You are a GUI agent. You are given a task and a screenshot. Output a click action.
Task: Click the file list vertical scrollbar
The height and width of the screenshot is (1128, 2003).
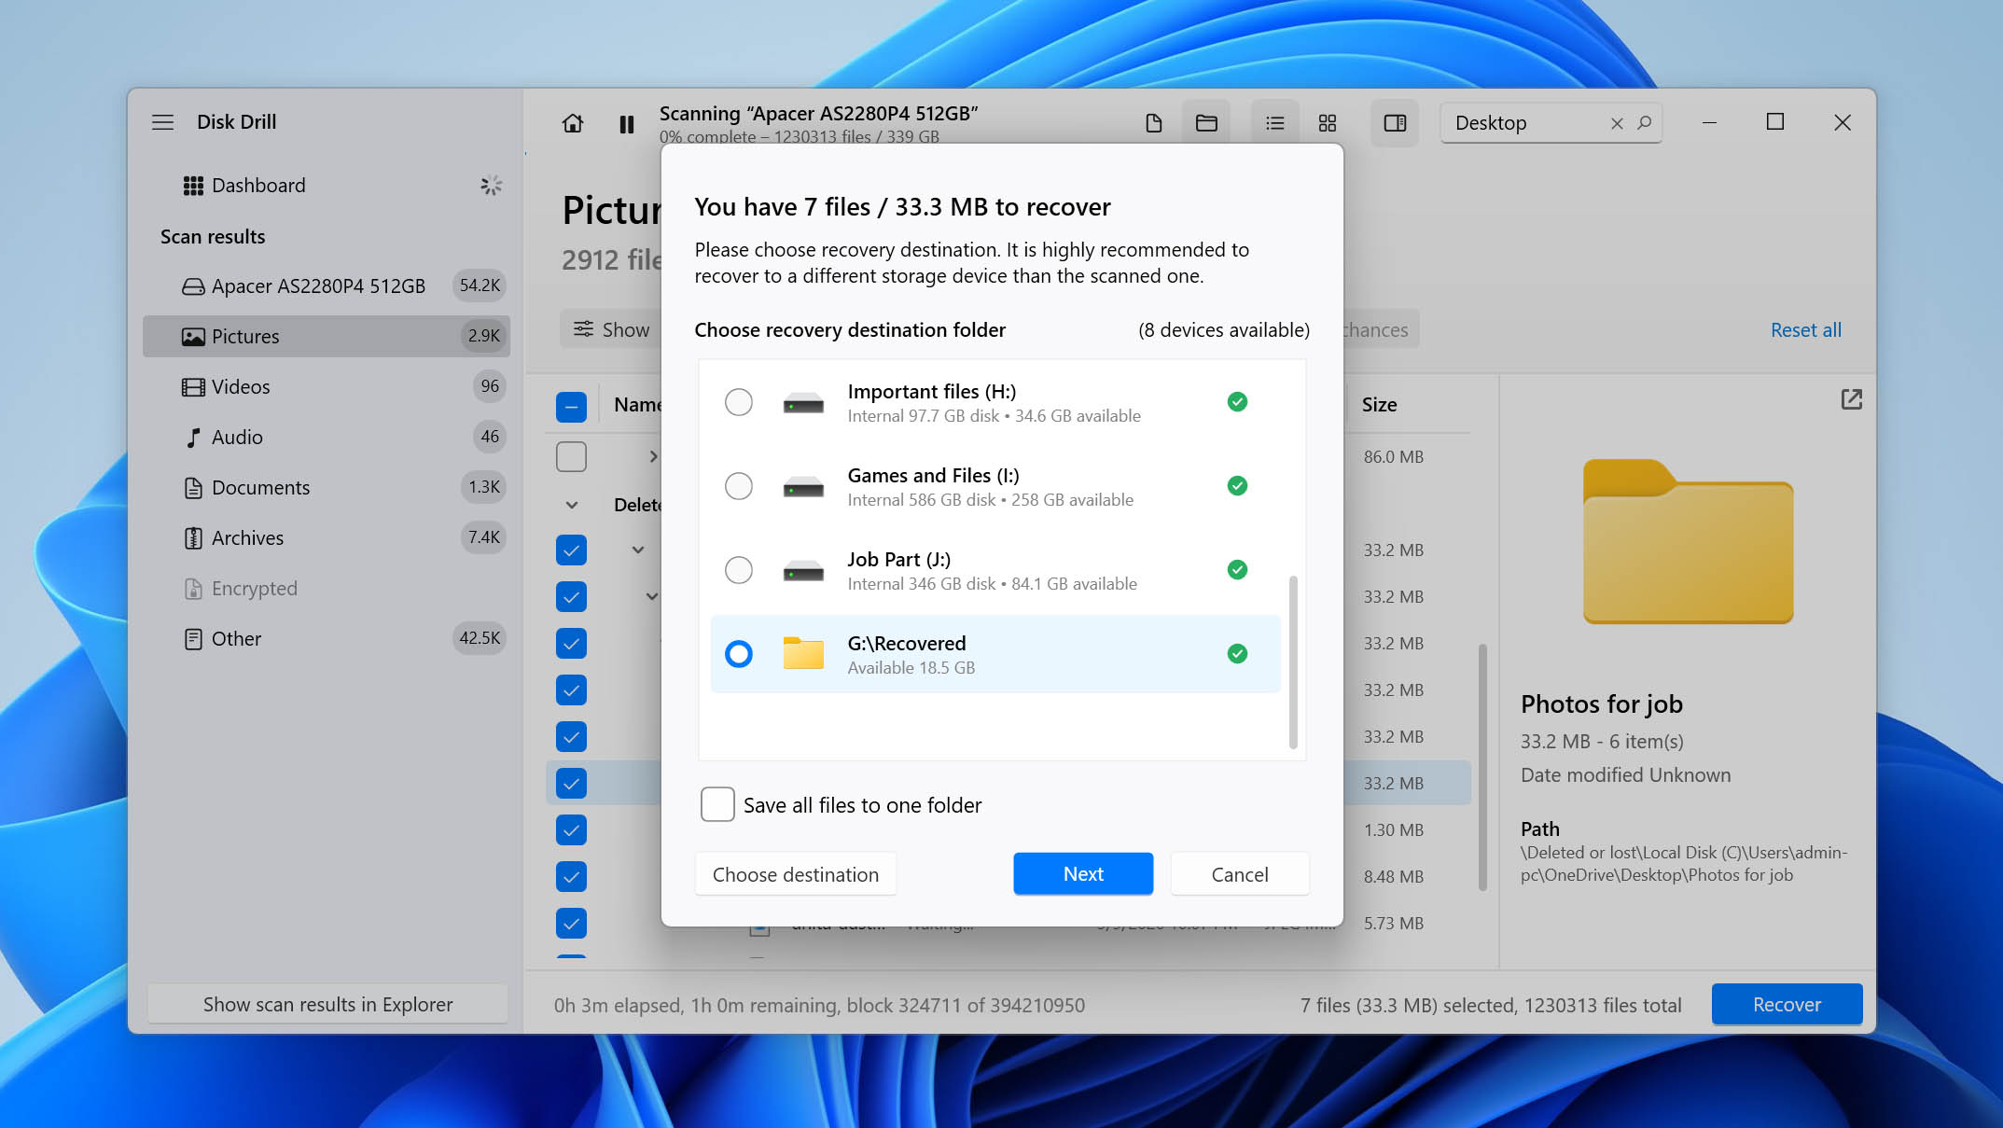coord(1482,767)
